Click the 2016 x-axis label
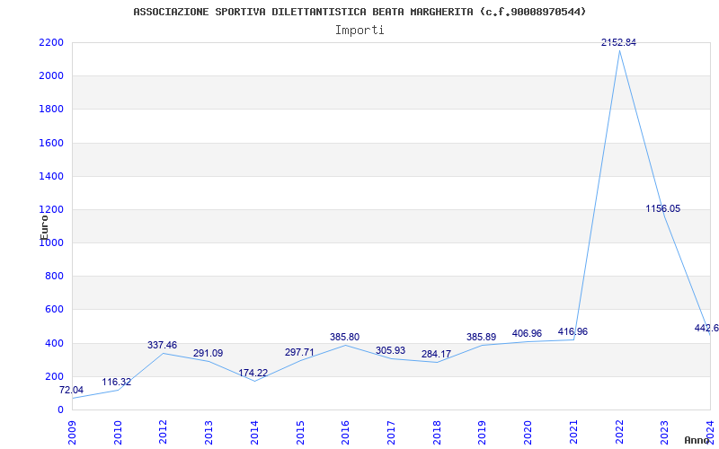 (x=346, y=433)
